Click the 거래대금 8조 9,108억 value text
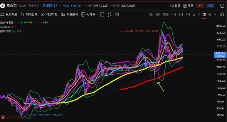Screen dimensions: 227x122 pyautogui.click(x=123, y=6)
